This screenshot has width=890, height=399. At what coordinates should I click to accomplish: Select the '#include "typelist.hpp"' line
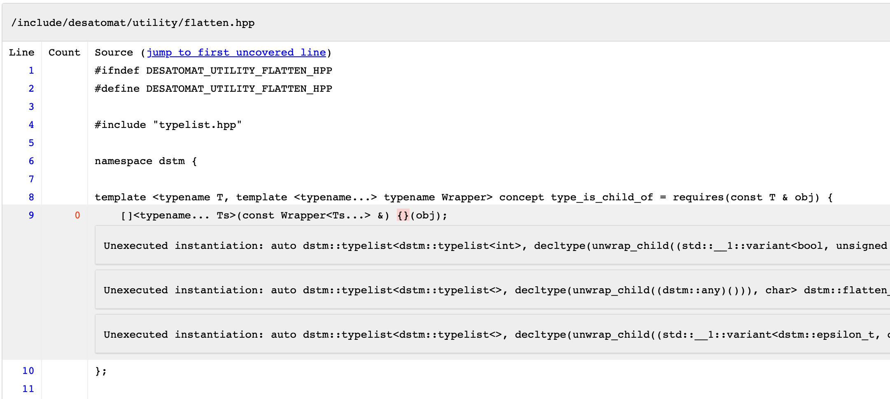click(168, 125)
